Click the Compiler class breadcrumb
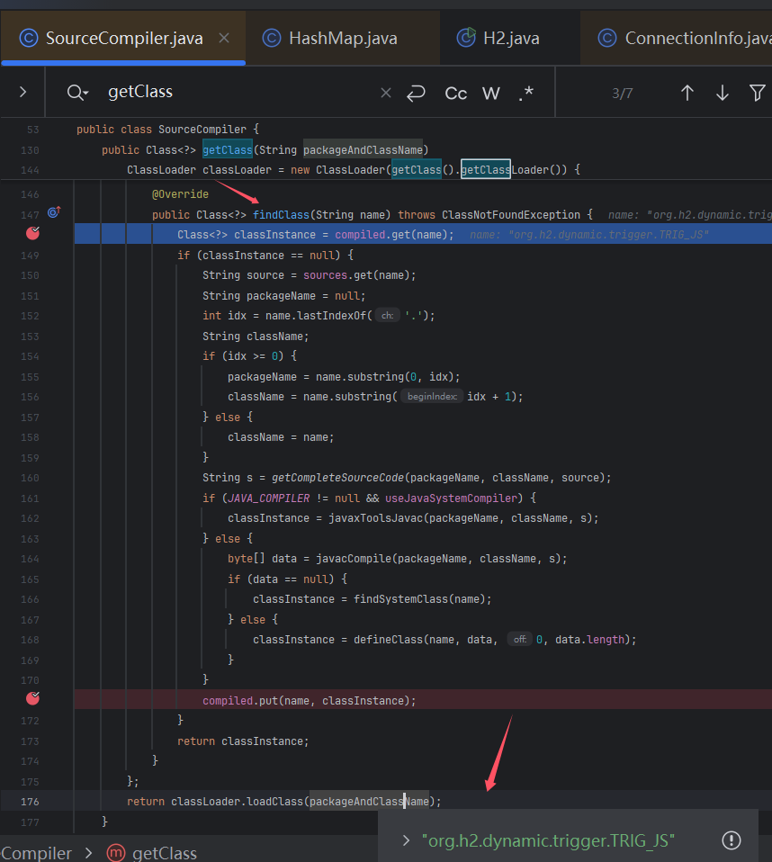This screenshot has height=862, width=772. point(36,853)
